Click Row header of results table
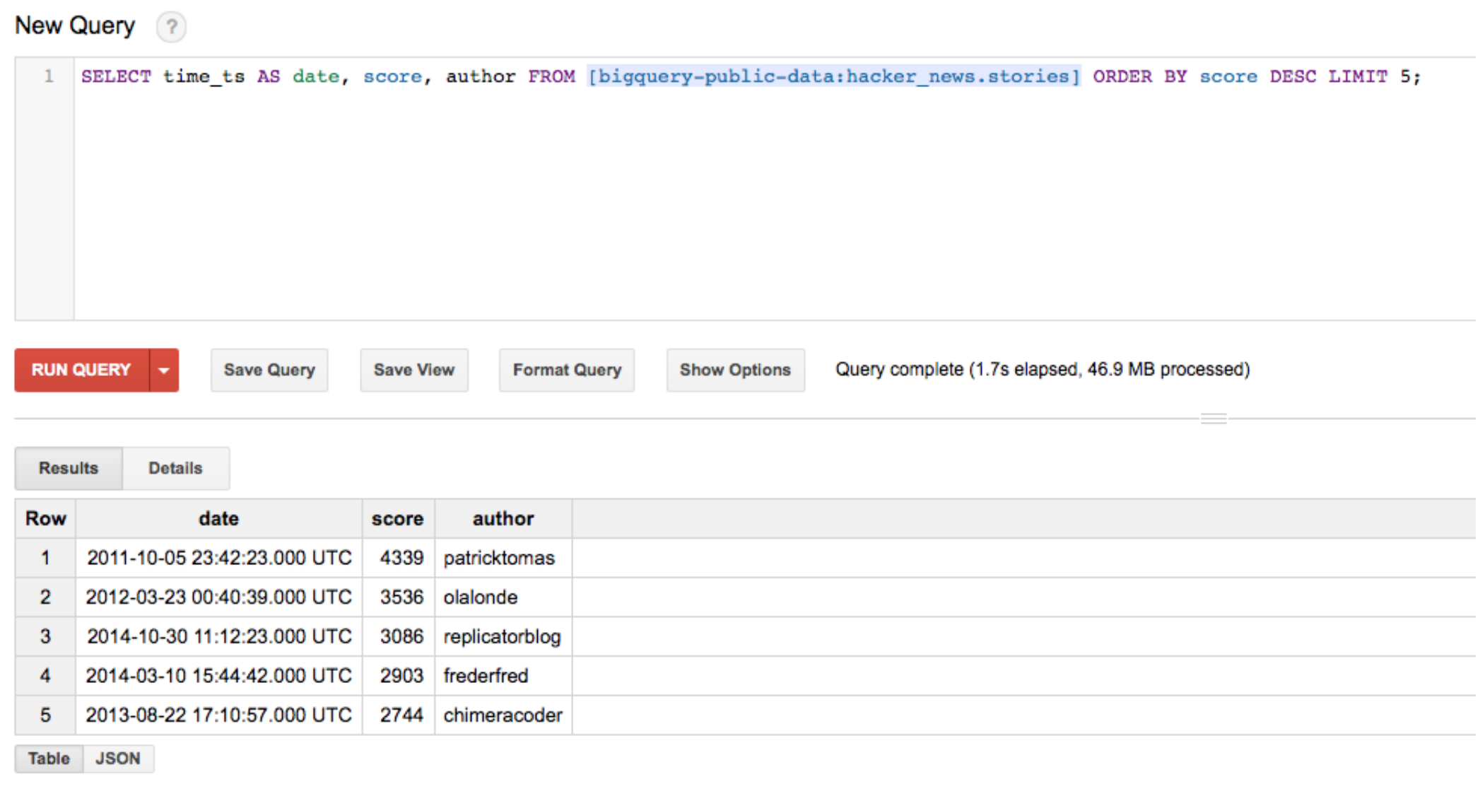The image size is (1480, 789). pos(45,518)
